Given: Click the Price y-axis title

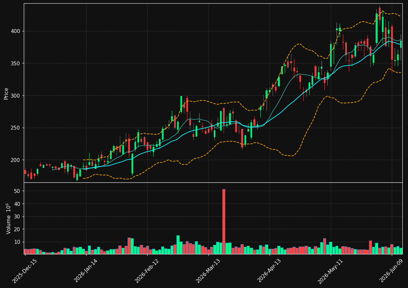Looking at the screenshot, I should (6, 93).
